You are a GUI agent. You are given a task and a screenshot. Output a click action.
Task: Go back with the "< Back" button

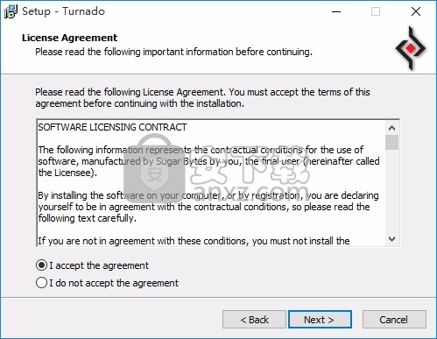click(254, 320)
